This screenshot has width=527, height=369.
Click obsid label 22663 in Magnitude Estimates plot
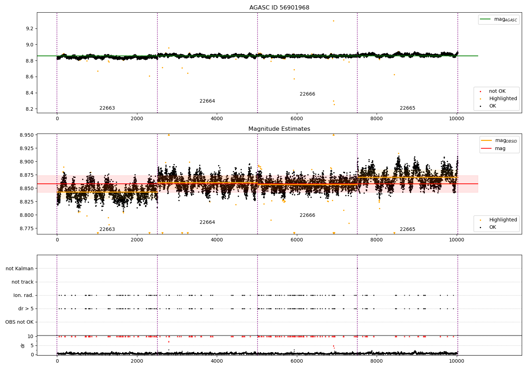click(x=107, y=229)
